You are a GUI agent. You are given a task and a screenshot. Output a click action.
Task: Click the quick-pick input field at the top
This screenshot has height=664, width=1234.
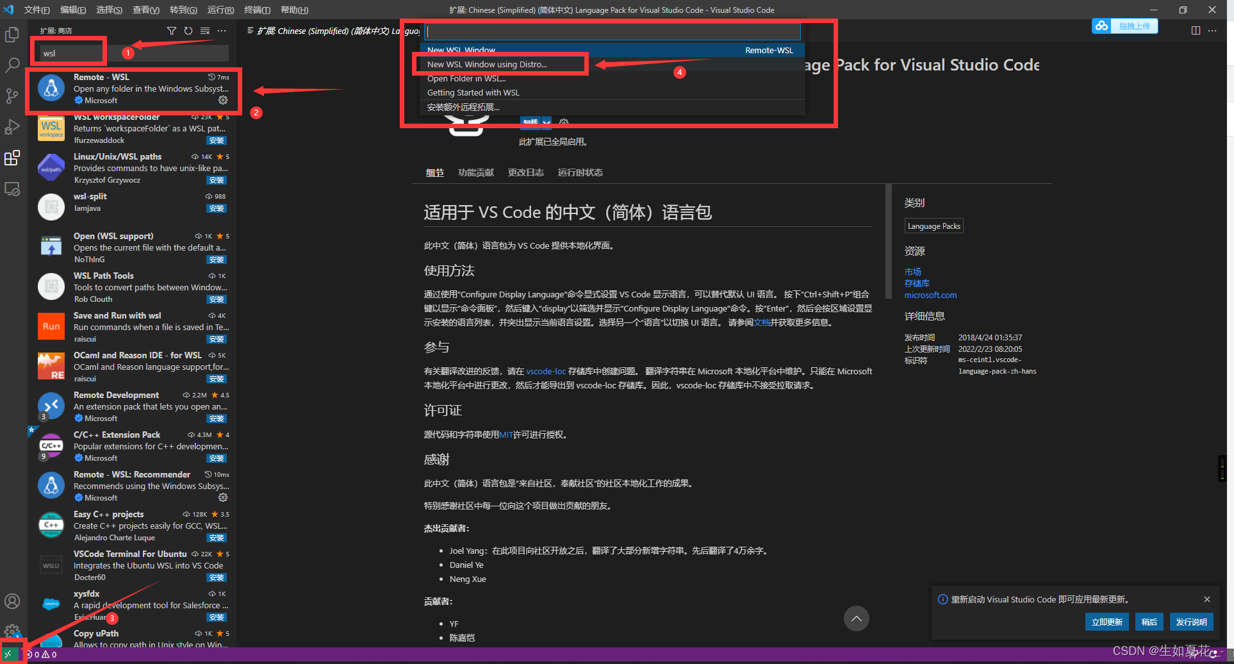pyautogui.click(x=612, y=31)
